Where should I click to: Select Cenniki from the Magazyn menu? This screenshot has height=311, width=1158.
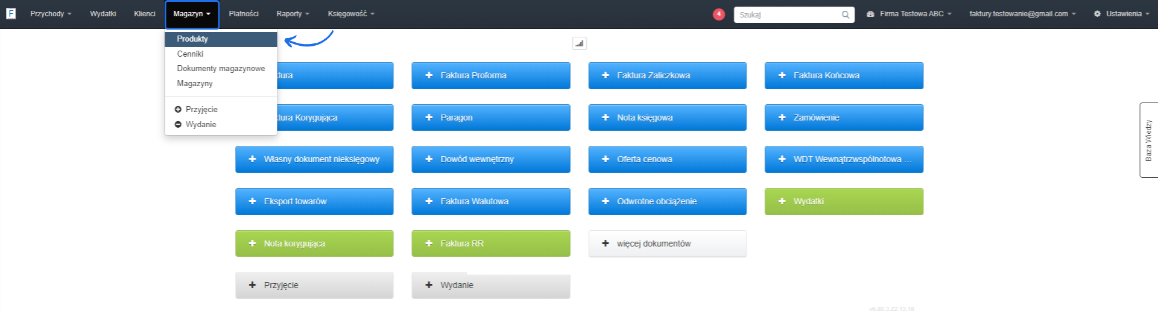click(221, 54)
